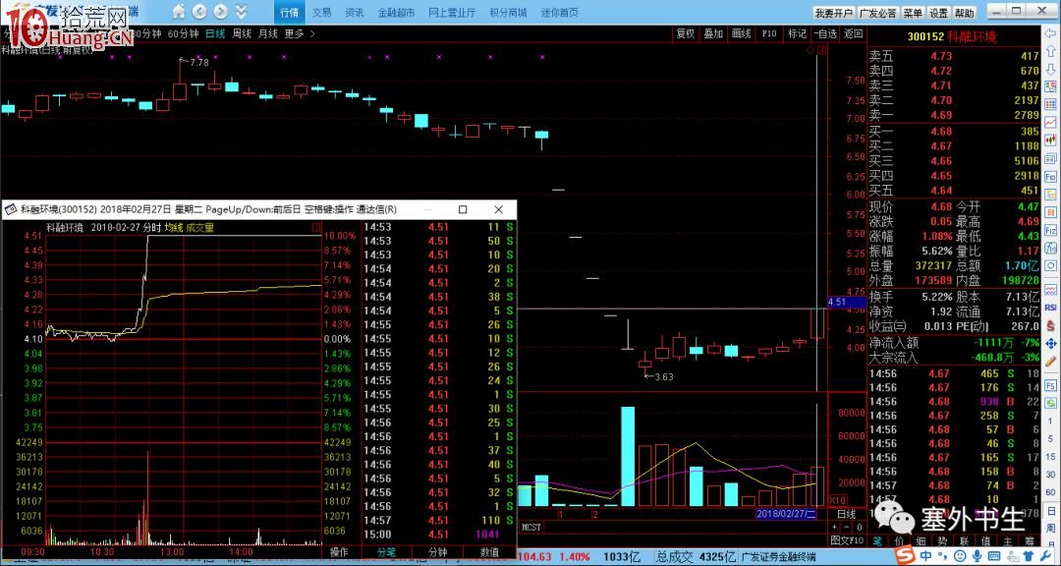This screenshot has height=566, width=1061.
Task: Select the 日线 chart period
Action: 215,33
